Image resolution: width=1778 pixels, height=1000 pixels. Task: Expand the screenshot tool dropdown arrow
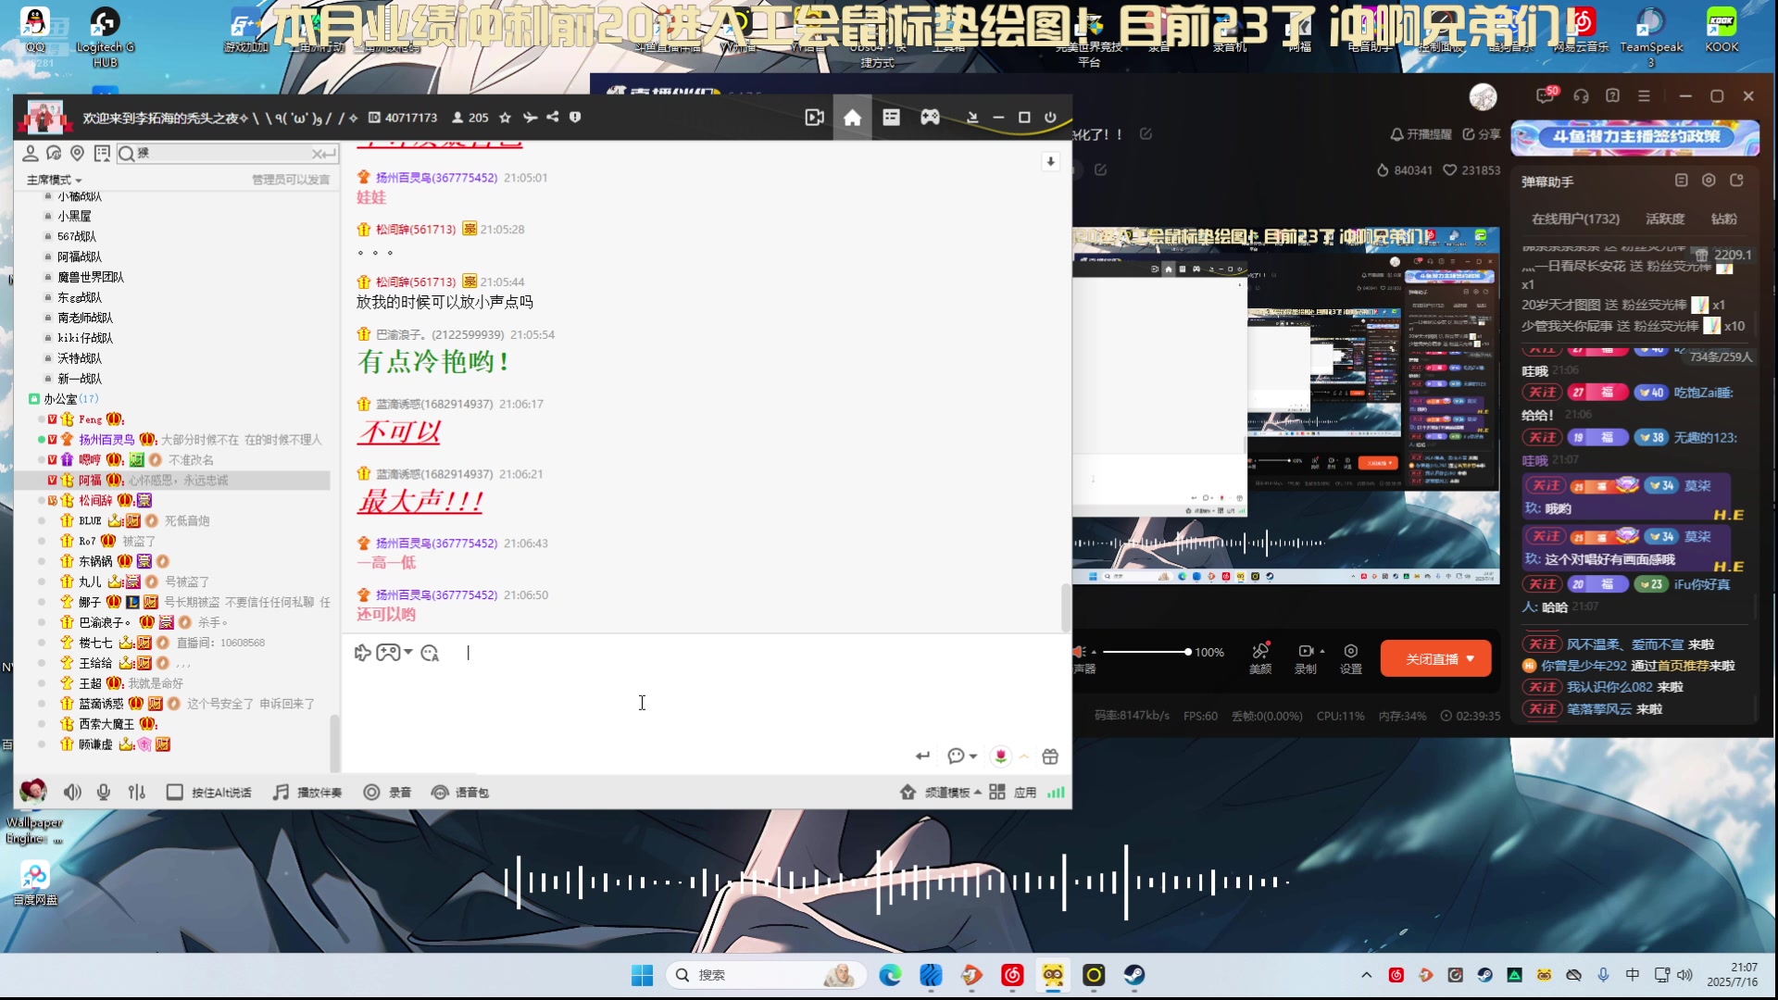408,653
